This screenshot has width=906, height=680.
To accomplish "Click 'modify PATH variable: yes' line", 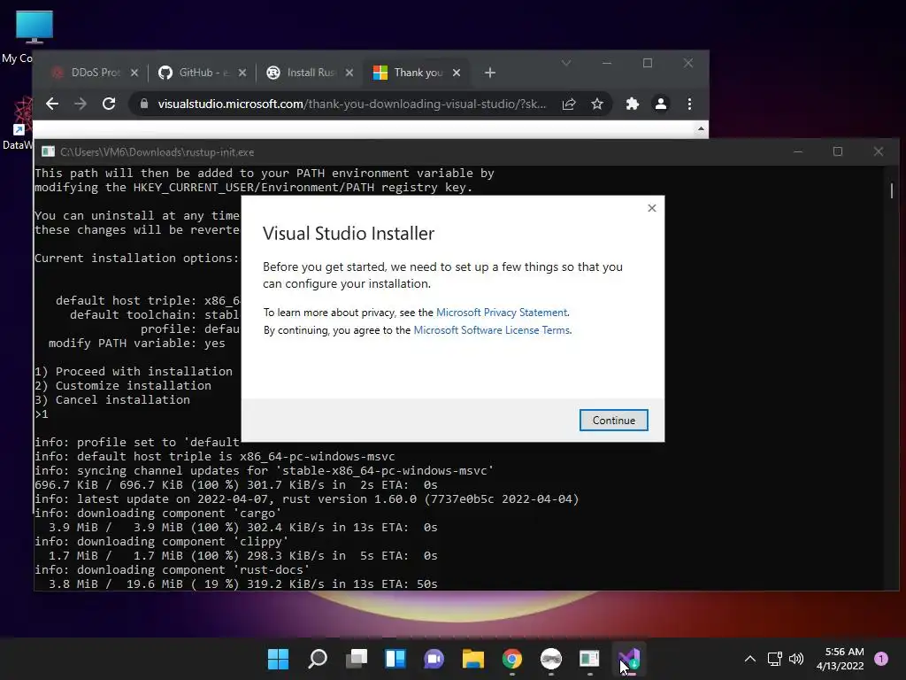I will [137, 343].
